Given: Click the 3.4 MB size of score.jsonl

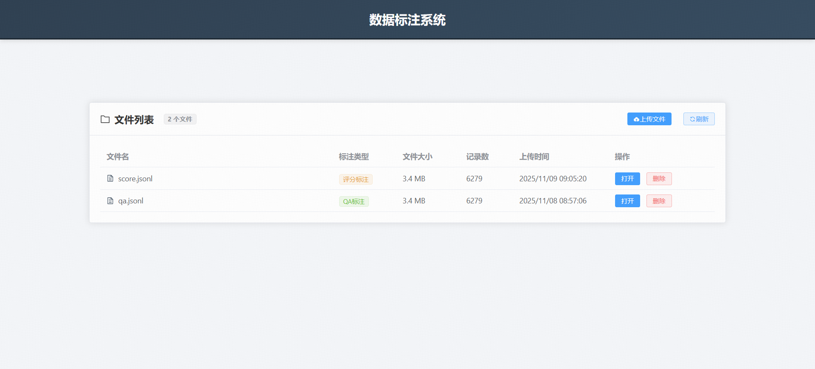Looking at the screenshot, I should pos(414,179).
